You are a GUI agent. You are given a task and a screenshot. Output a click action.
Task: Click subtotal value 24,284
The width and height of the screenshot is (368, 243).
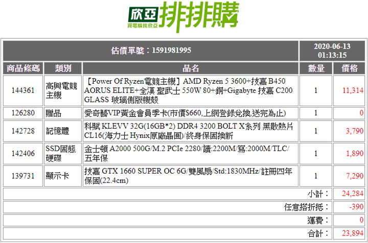click(353, 193)
